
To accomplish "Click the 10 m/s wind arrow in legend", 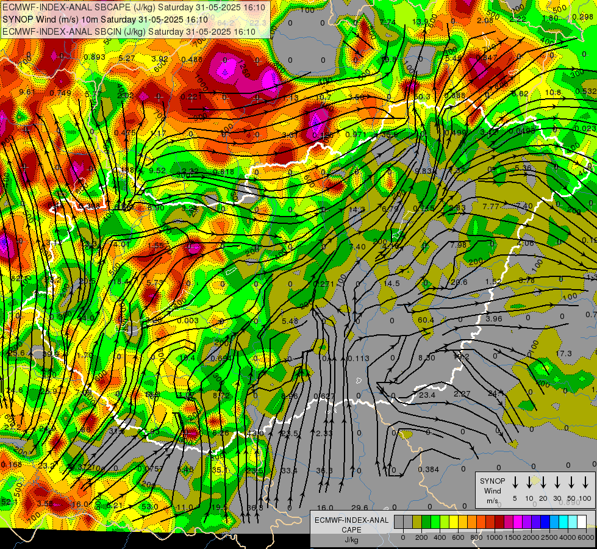I will coord(529,483).
